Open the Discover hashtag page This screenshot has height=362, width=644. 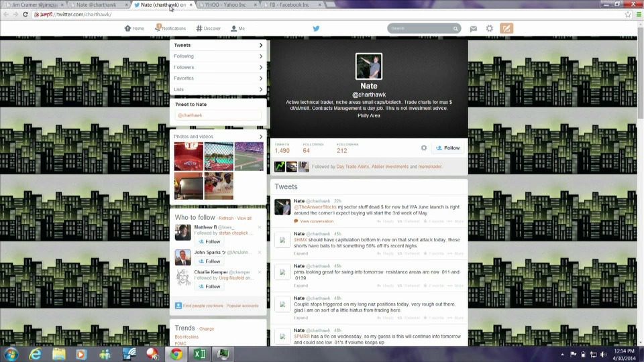tap(209, 28)
